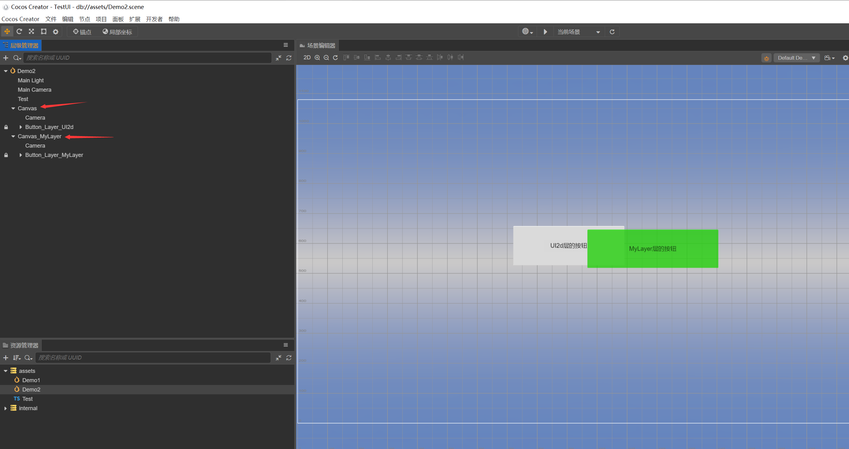Select the rect transform tool

(x=44, y=32)
